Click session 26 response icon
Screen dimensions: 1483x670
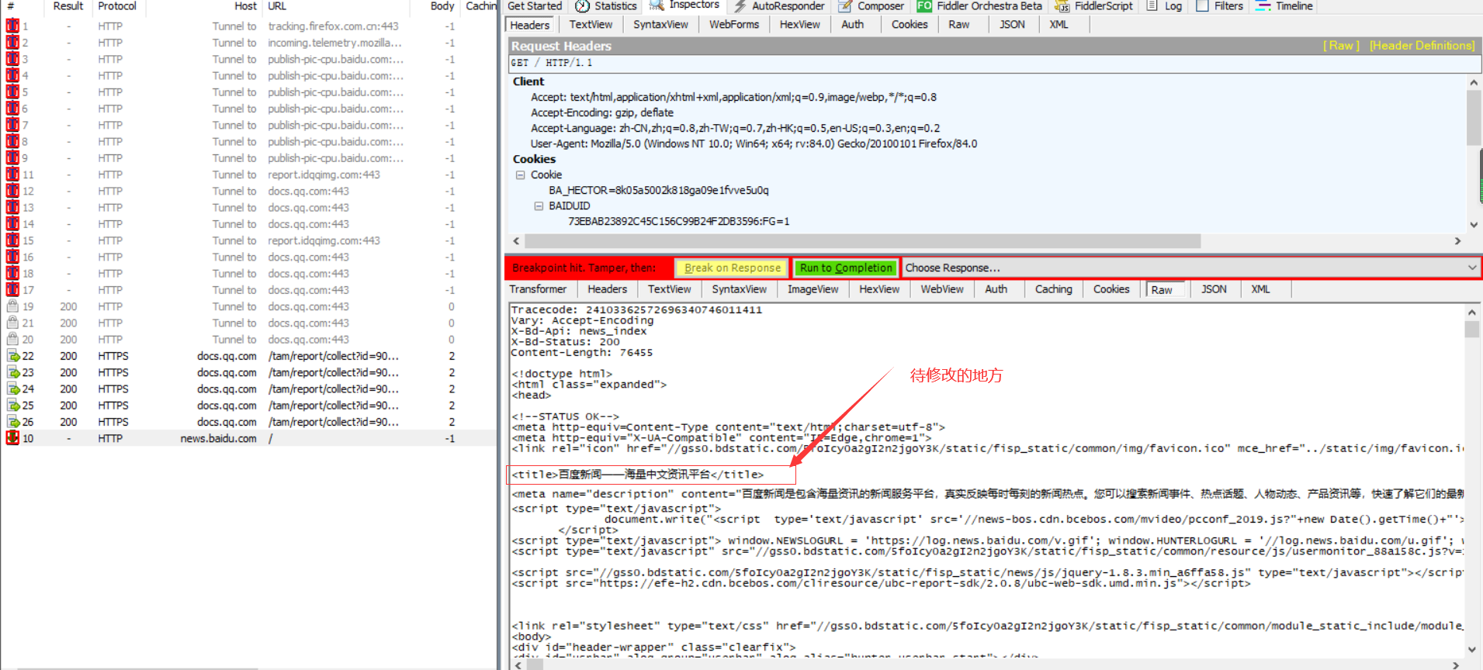[13, 422]
